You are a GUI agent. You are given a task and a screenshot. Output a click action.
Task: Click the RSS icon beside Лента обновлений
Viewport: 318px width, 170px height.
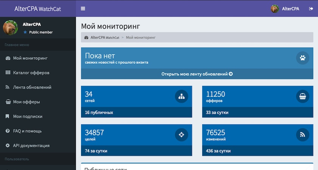click(x=8, y=87)
